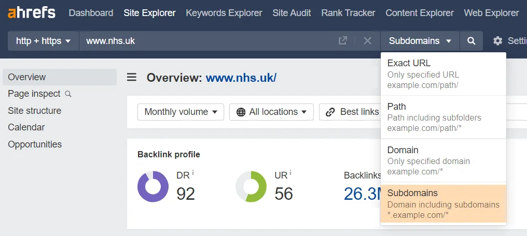The image size is (527, 236).
Task: Open Calendar in the sidebar
Action: pyautogui.click(x=26, y=127)
